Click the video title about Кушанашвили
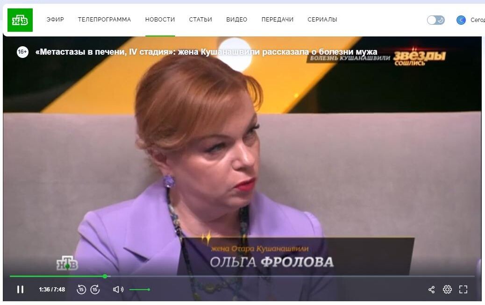This screenshot has width=485, height=305. tap(207, 52)
